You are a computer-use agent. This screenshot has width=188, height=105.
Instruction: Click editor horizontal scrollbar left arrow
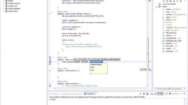tap(55, 88)
